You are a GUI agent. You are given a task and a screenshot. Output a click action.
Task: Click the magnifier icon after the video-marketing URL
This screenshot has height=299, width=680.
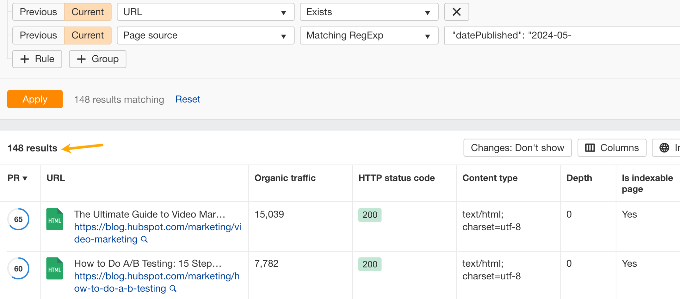144,239
